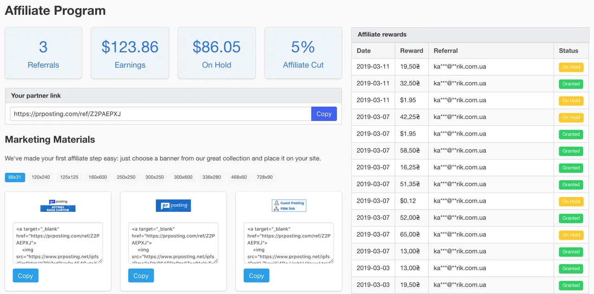Click the Affiliate rewards panel title
This screenshot has height=294, width=594.
click(382, 34)
